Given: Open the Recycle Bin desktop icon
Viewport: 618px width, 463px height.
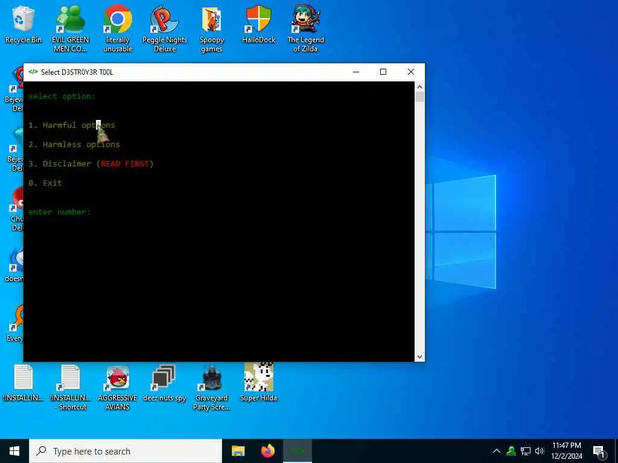Looking at the screenshot, I should coord(24,24).
